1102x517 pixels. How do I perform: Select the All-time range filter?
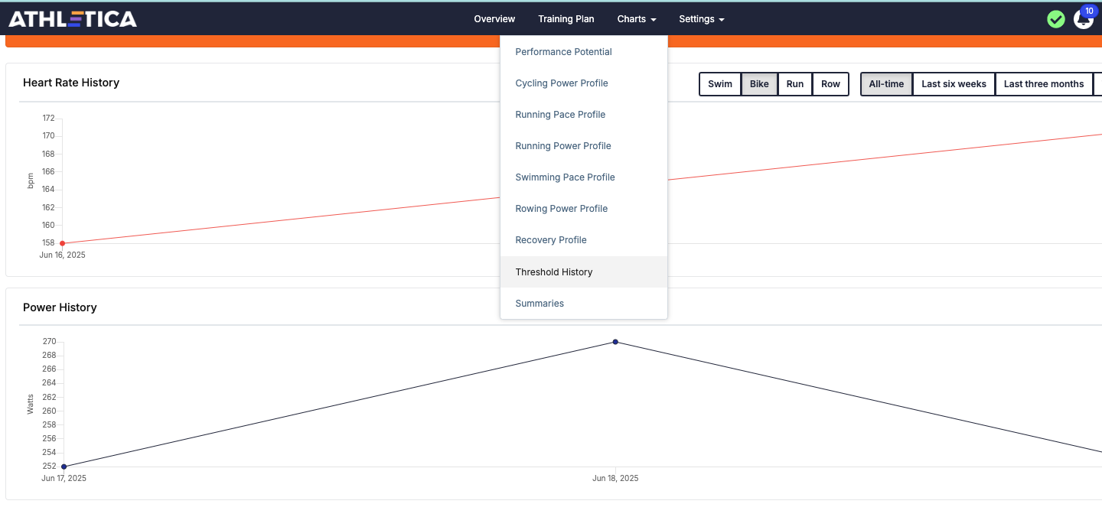click(886, 84)
